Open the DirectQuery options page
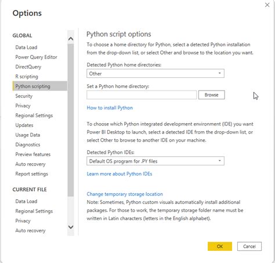The image size is (275, 263). (x=28, y=67)
